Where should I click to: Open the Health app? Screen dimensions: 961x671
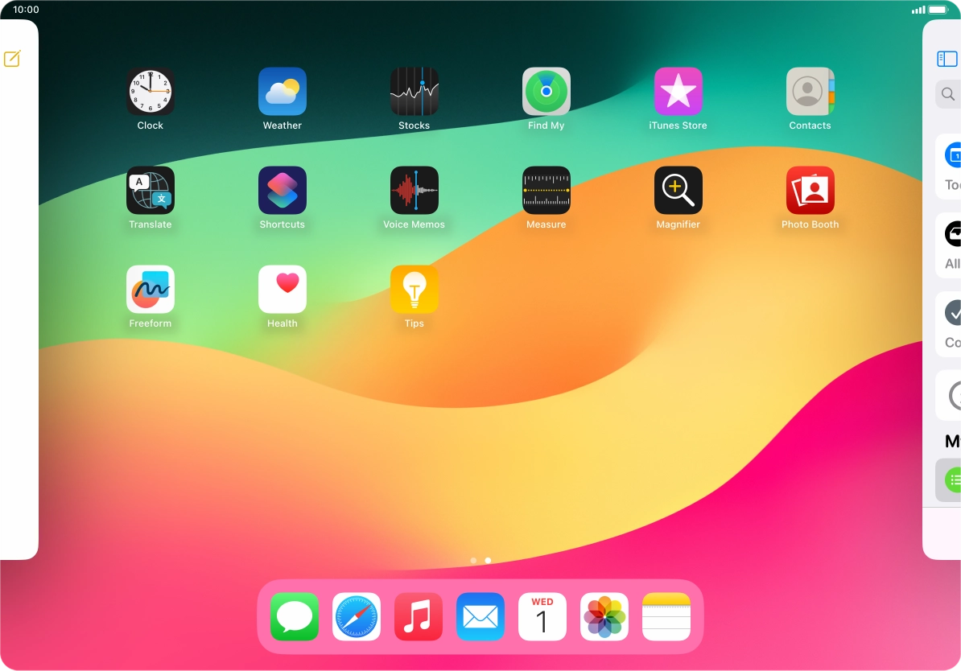(x=283, y=290)
